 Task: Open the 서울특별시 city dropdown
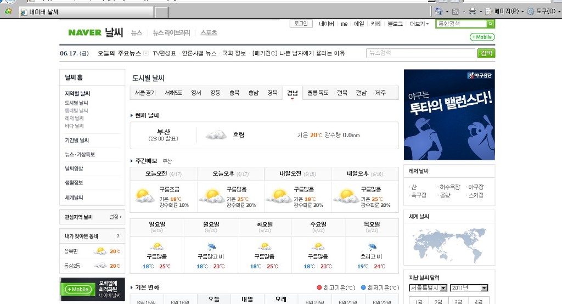click(428, 288)
